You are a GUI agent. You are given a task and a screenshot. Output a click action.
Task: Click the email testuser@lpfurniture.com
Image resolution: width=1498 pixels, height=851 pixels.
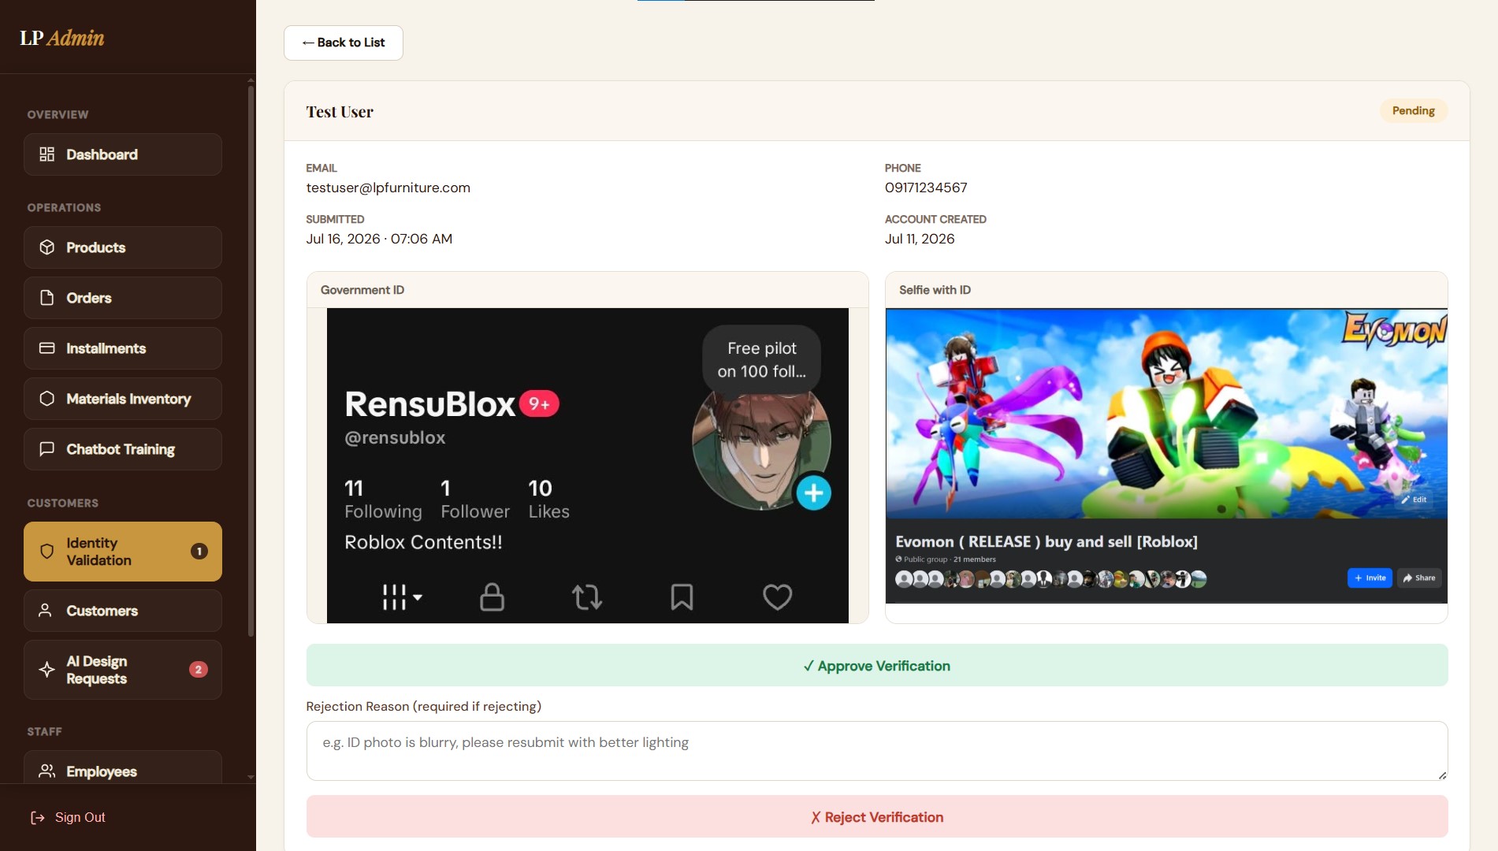click(x=388, y=188)
